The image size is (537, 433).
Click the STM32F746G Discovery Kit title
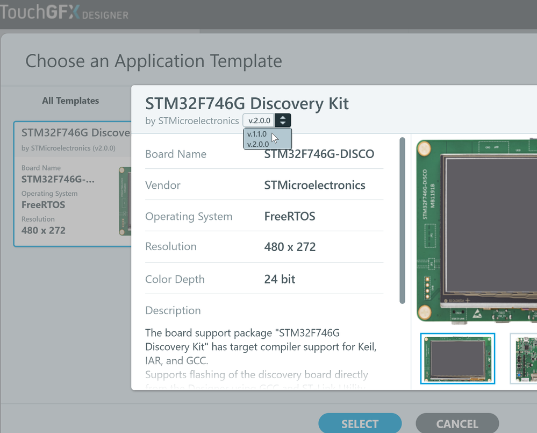(247, 103)
